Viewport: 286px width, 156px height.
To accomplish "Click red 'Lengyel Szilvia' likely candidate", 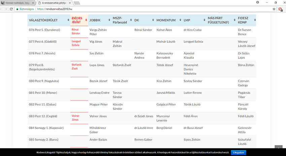I will (76, 43).
